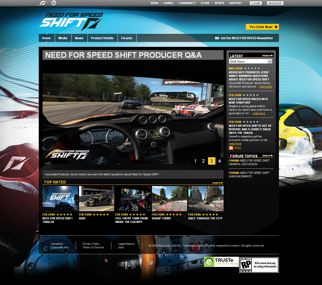Open the globe language selector icon
322x285 pixels.
(x=54, y=3)
